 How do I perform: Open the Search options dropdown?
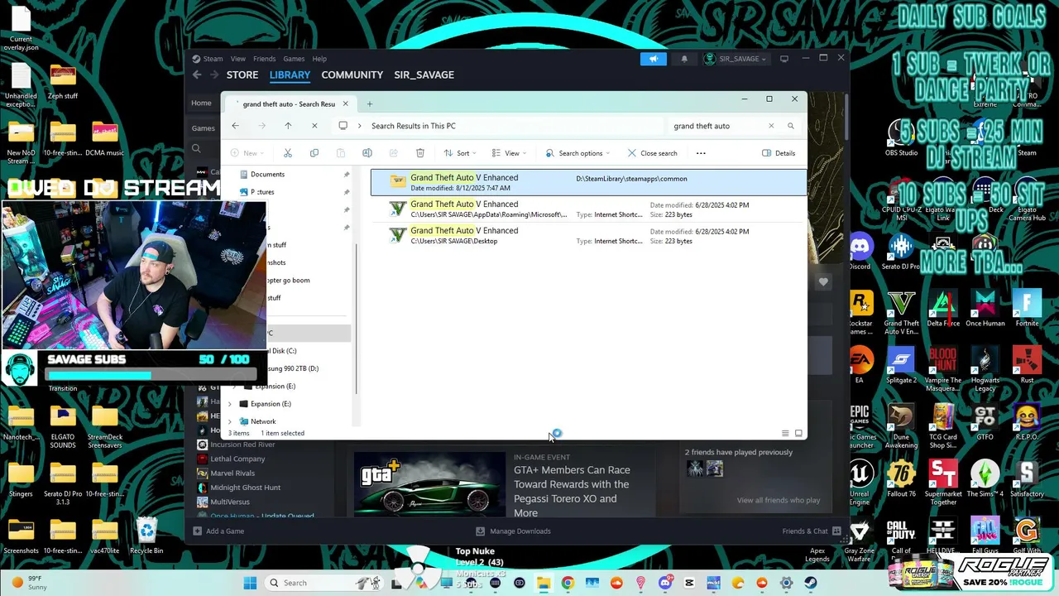(577, 153)
